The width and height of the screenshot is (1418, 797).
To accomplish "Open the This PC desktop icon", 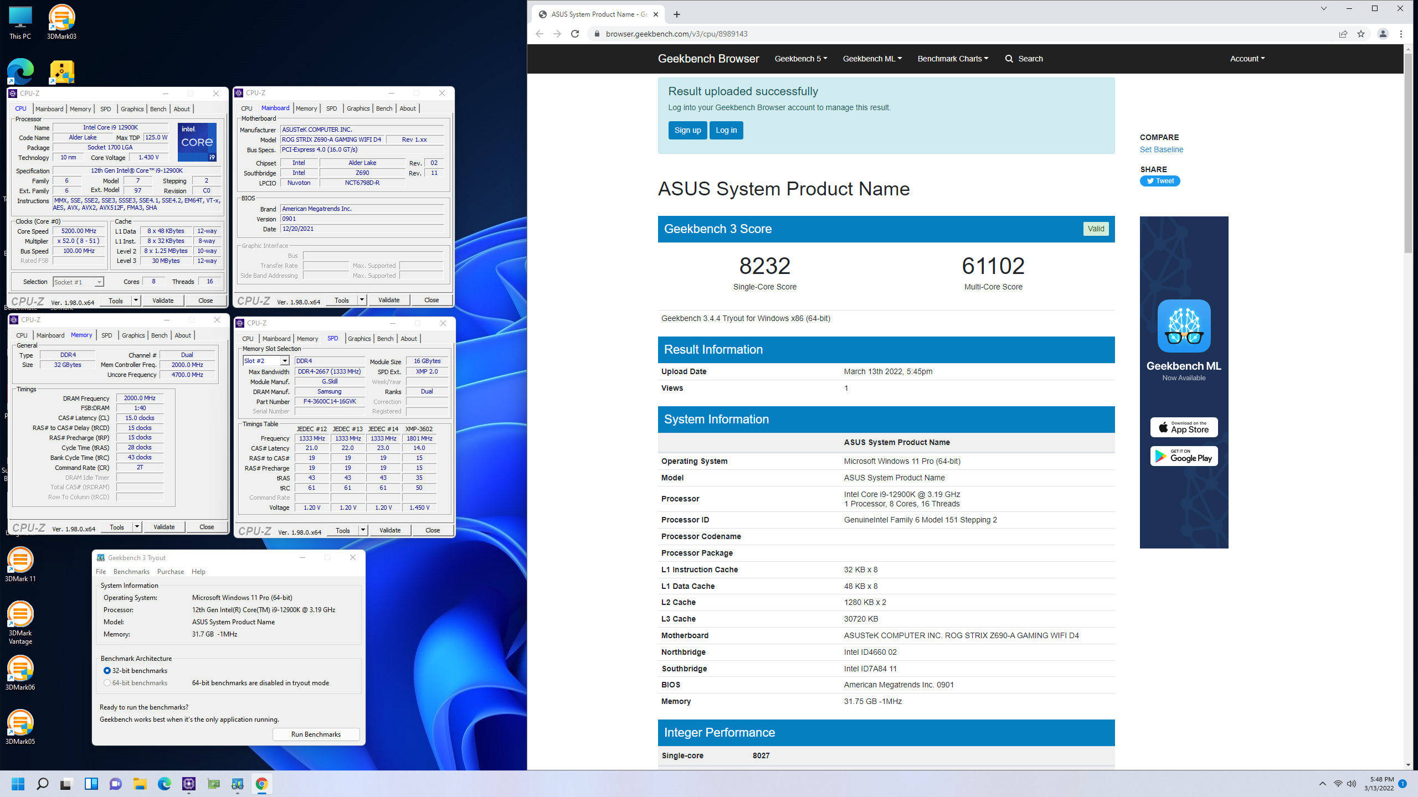I will click(x=20, y=22).
